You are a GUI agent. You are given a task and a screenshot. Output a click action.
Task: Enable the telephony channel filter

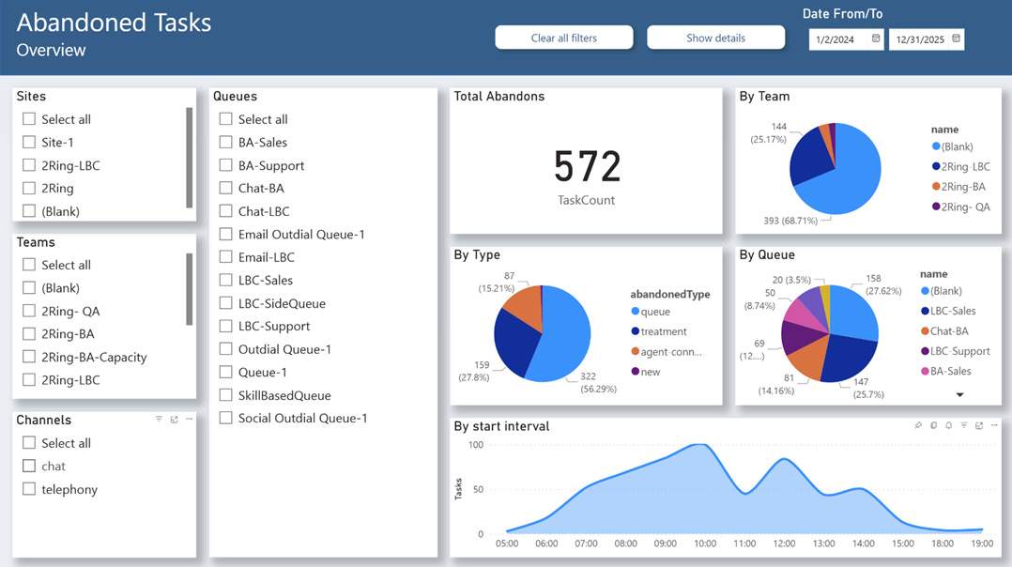[x=27, y=489]
